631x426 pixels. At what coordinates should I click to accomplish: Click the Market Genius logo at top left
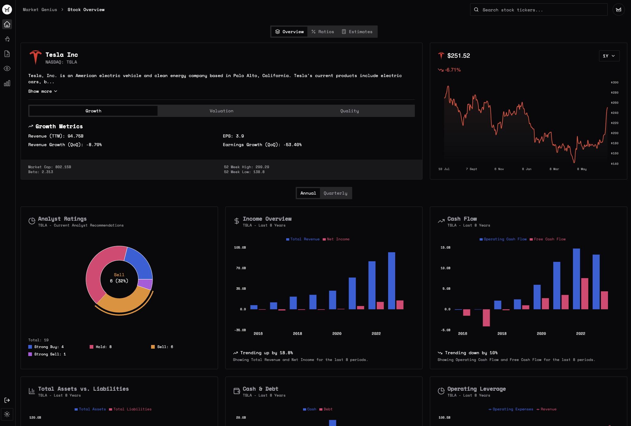[x=7, y=10]
